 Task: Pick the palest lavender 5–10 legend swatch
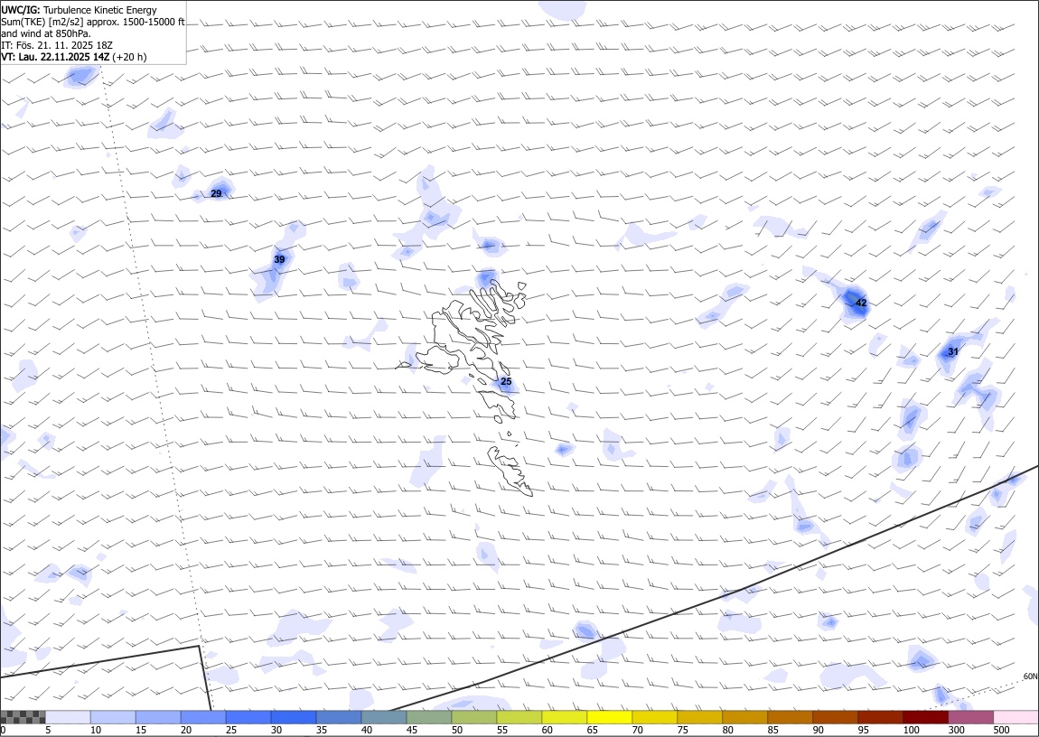click(69, 717)
